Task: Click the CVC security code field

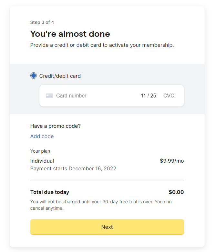Action: pos(169,96)
